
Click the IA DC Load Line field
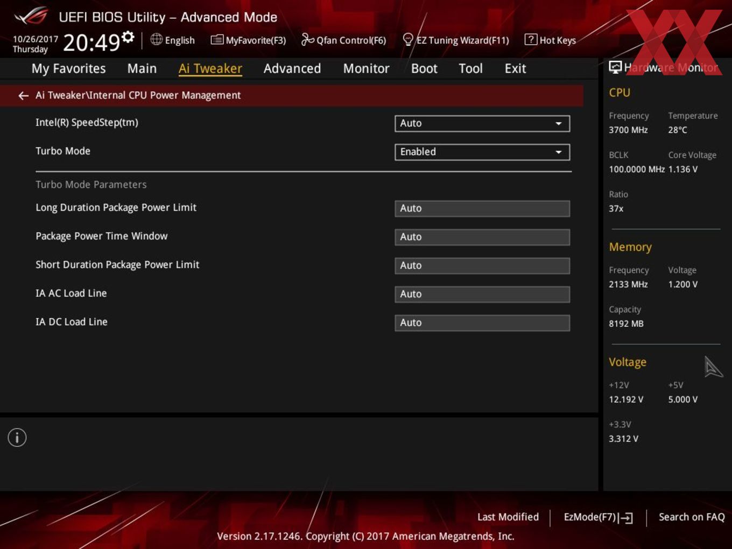482,322
